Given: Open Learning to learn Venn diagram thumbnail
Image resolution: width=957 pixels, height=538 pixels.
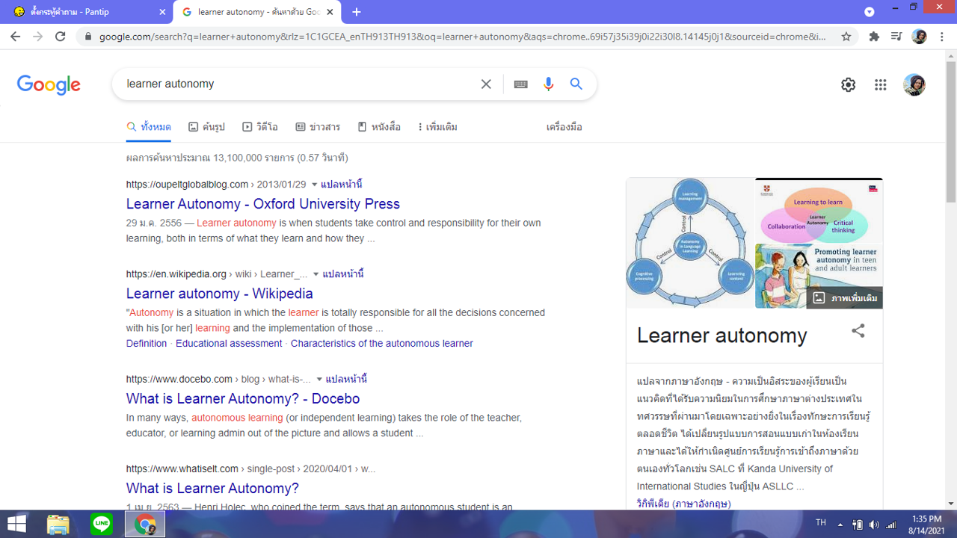Looking at the screenshot, I should pos(819,210).
